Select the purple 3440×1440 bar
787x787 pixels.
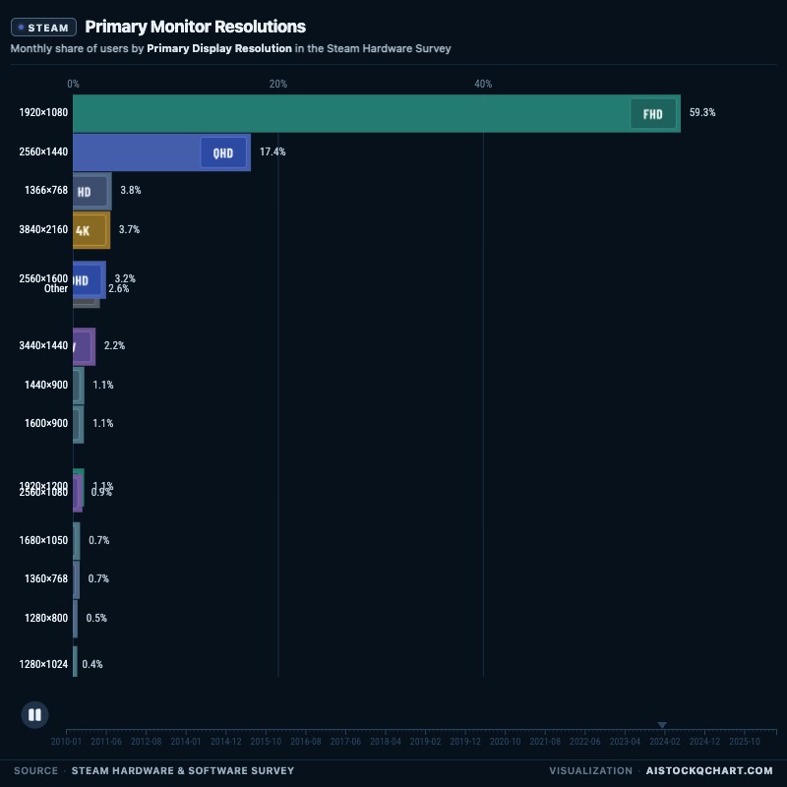84,346
